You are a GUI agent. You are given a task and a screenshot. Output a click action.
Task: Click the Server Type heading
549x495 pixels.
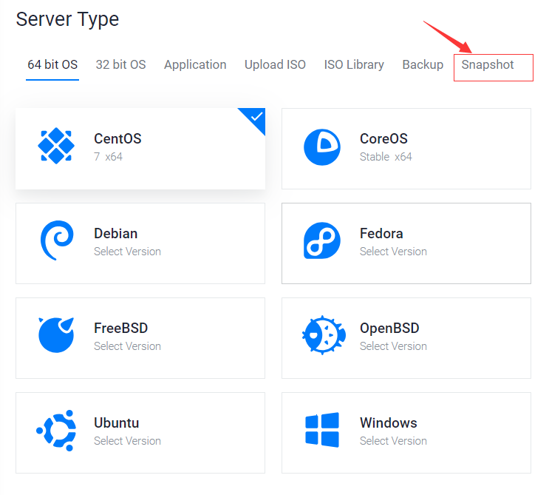tap(67, 20)
